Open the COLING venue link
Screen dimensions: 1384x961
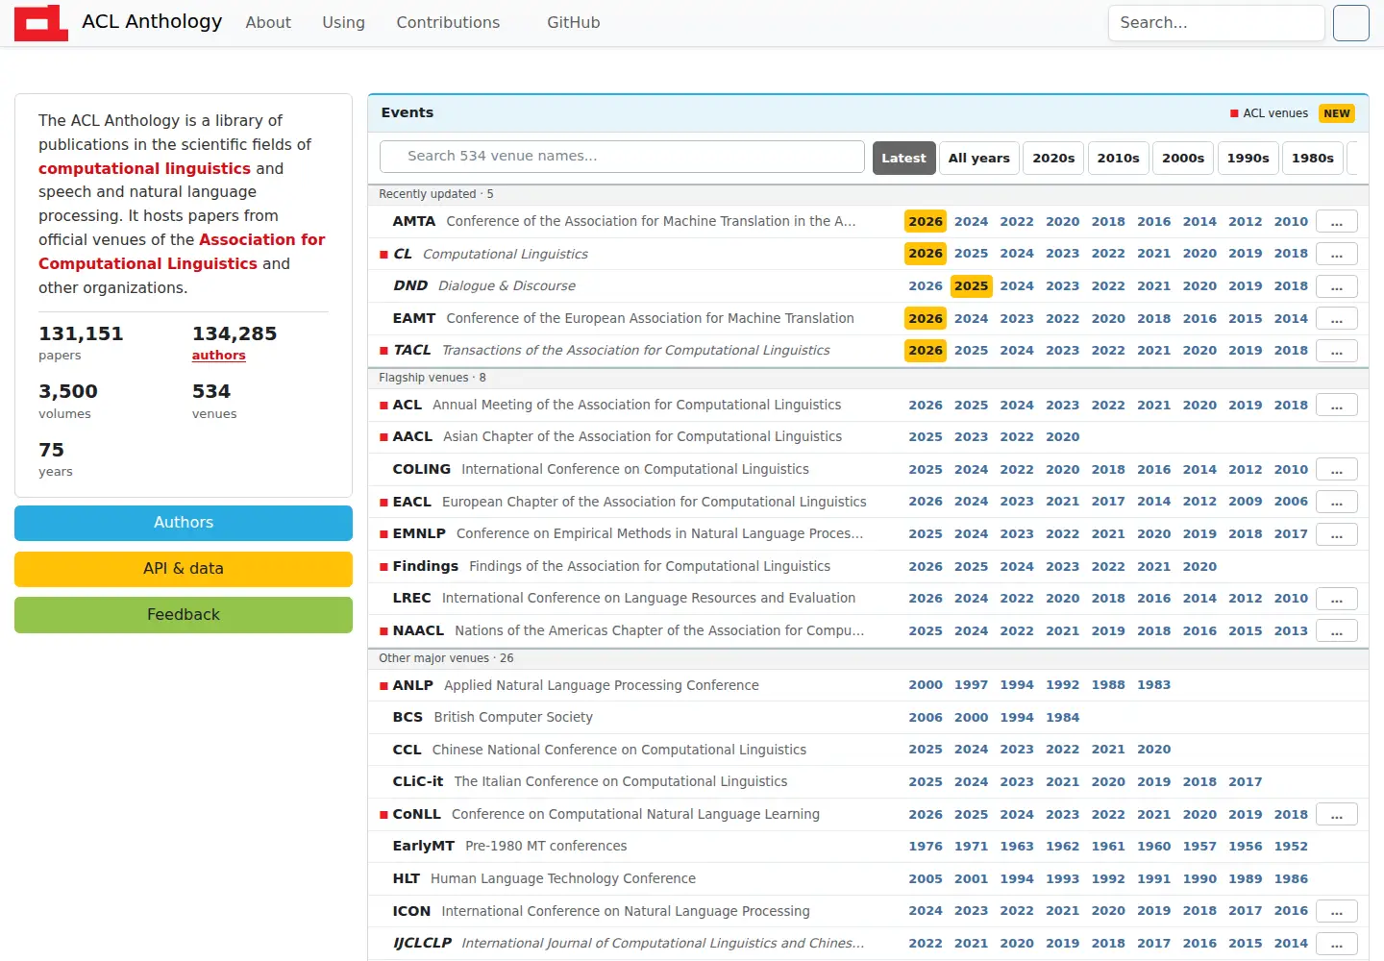pos(421,470)
